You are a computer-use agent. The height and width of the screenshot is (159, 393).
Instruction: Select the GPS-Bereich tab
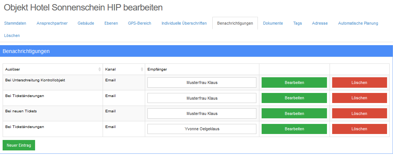click(140, 23)
